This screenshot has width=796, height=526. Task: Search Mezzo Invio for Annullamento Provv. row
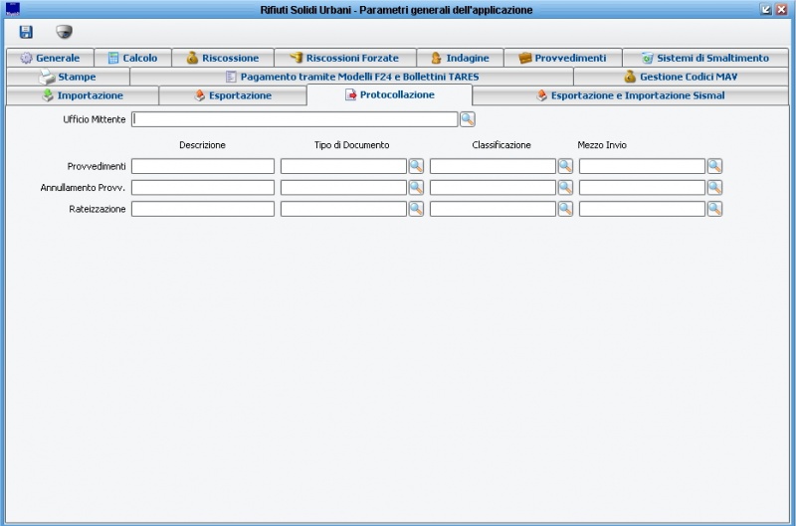pyautogui.click(x=714, y=187)
